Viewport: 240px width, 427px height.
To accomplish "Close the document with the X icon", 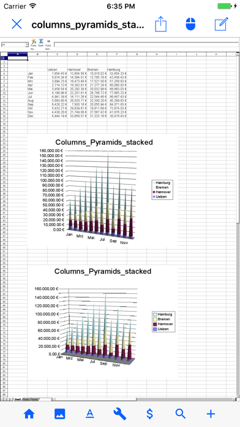I will pos(17,25).
